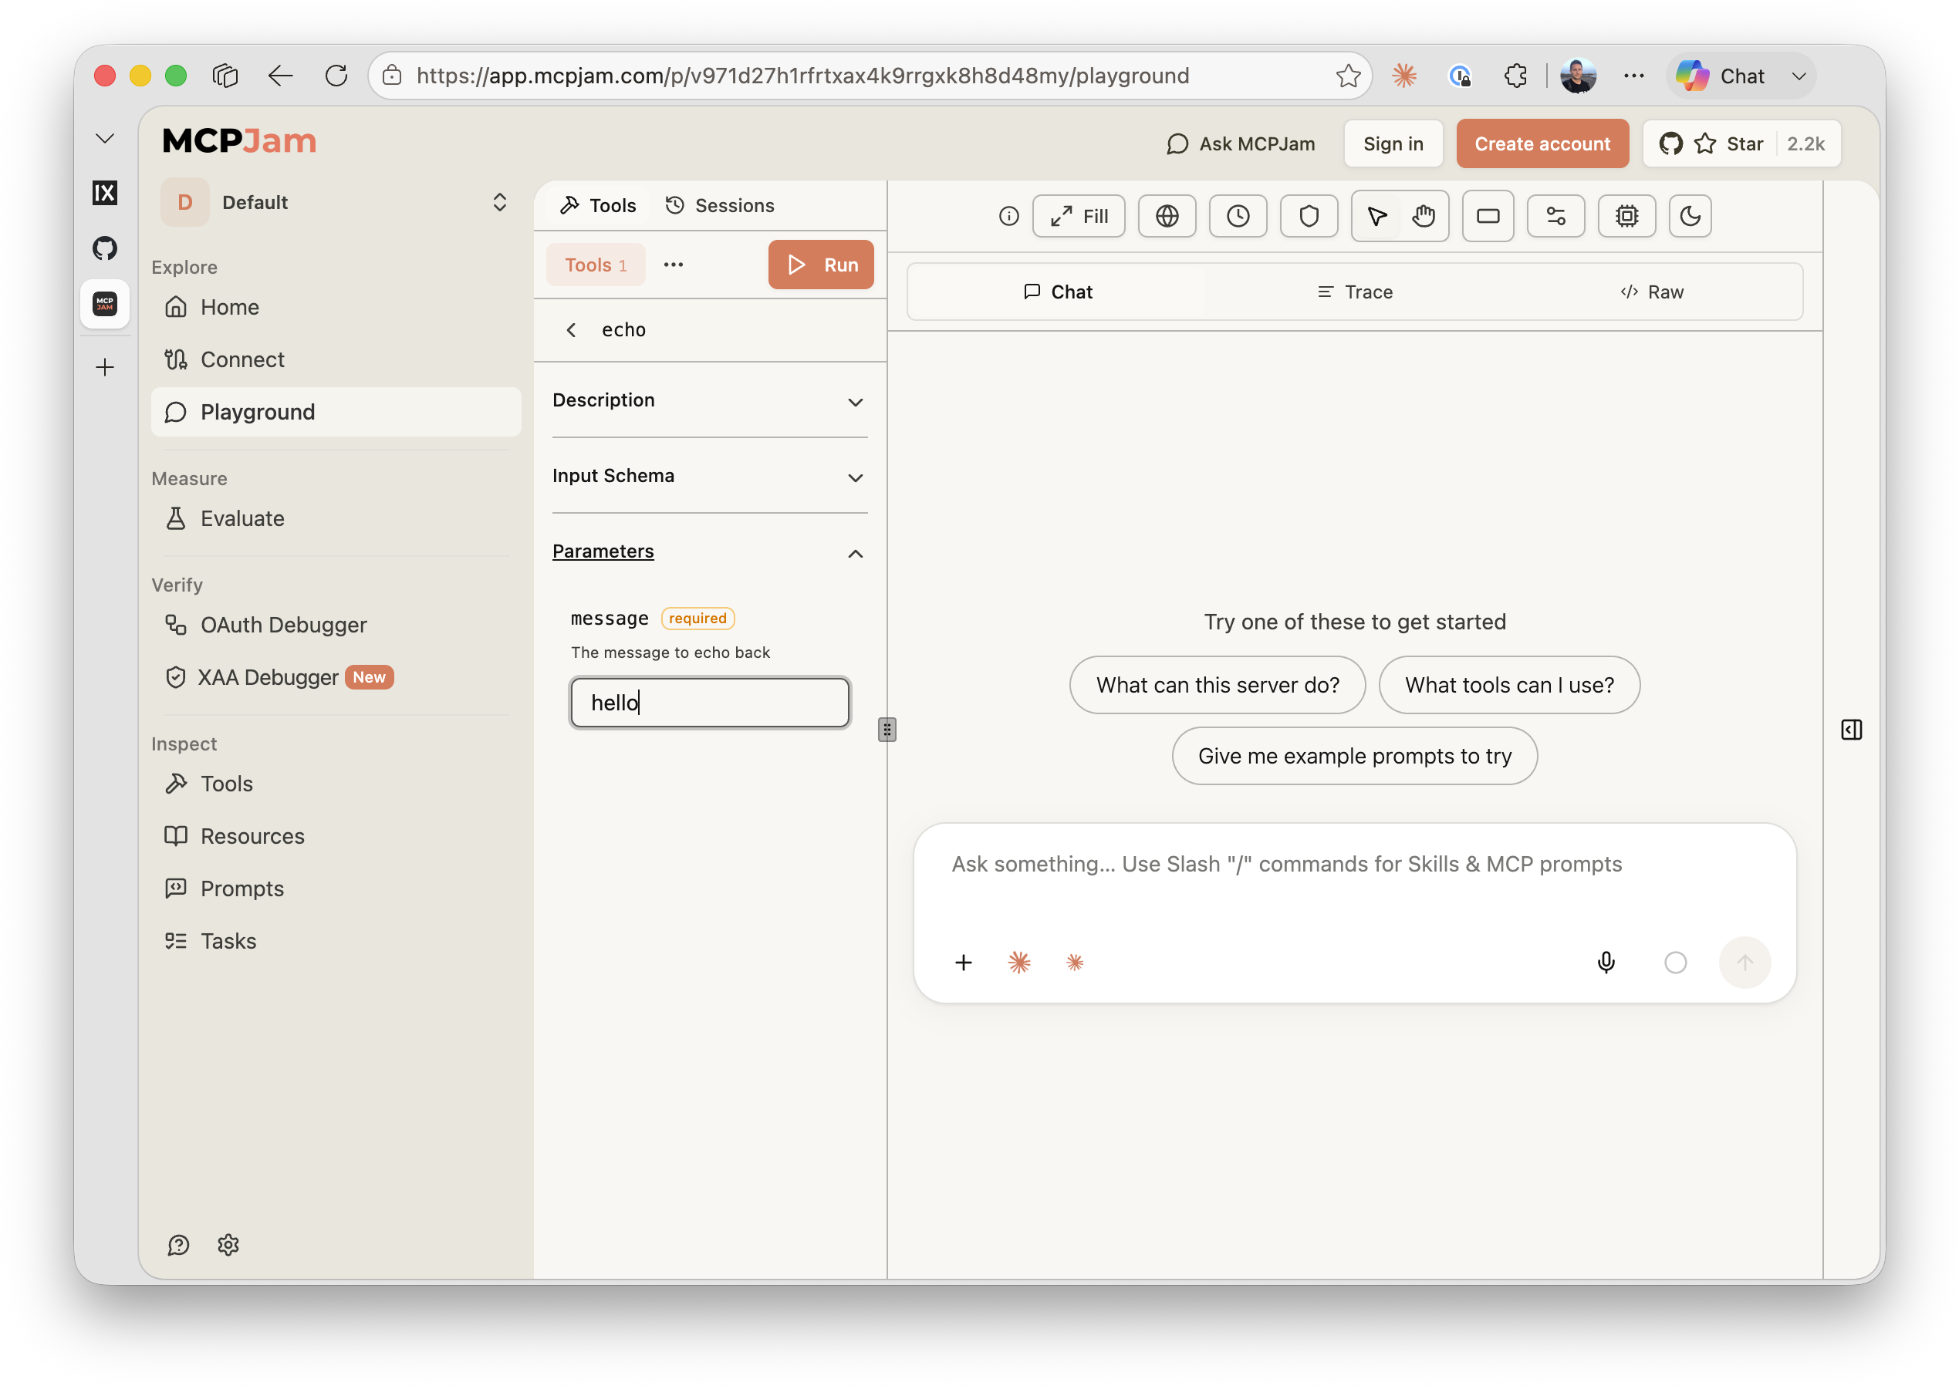Click Create account

pos(1542,143)
